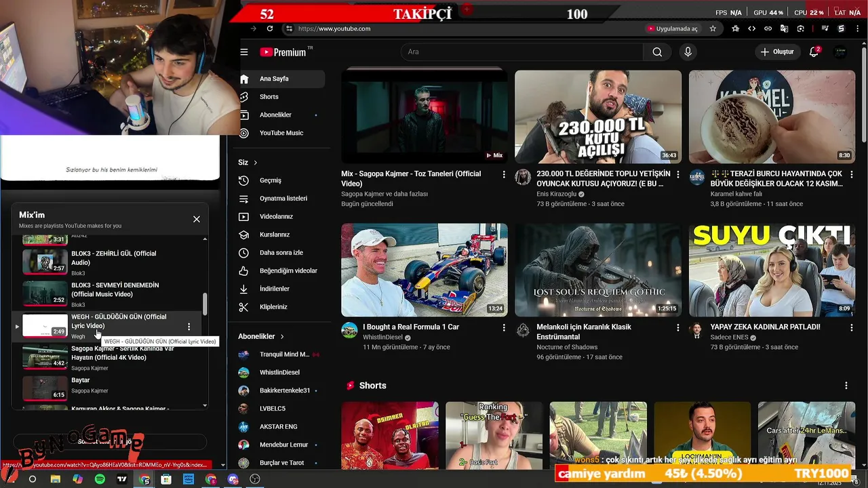Open options for TERAZİ BURCU video
The image size is (868, 488).
click(x=852, y=175)
